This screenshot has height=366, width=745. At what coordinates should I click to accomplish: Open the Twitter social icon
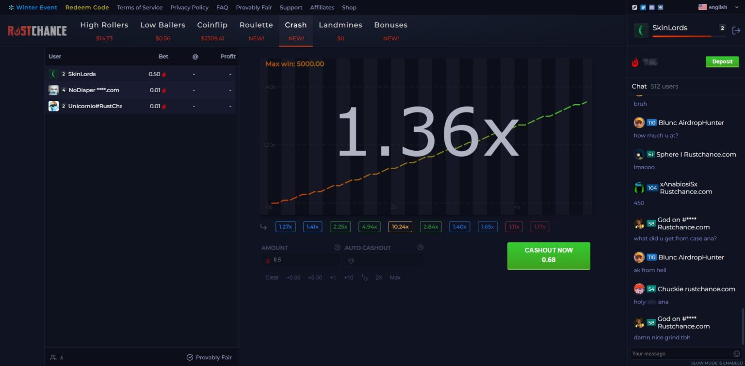pyautogui.click(x=643, y=7)
